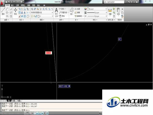The height and width of the screenshot is (115, 153).
Task: Click the Insert block (插入) button
Action: [72, 11]
